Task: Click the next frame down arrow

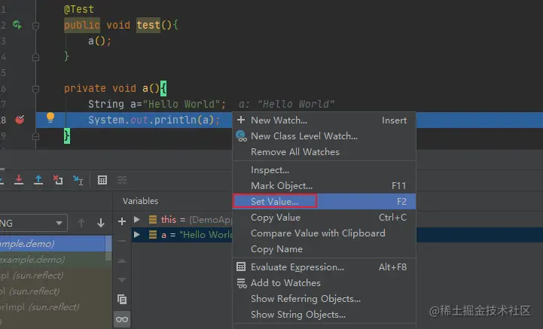Action: (101, 223)
